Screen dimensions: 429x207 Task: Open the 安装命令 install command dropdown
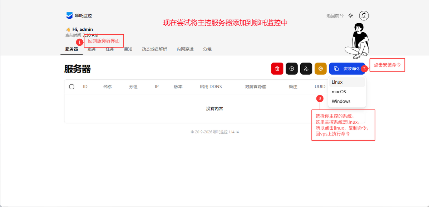point(347,69)
